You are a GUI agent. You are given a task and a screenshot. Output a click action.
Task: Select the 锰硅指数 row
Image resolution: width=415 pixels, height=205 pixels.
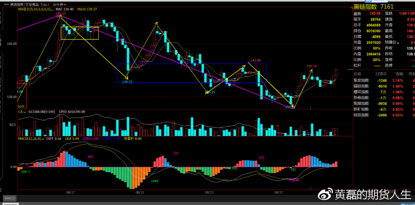point(384,86)
